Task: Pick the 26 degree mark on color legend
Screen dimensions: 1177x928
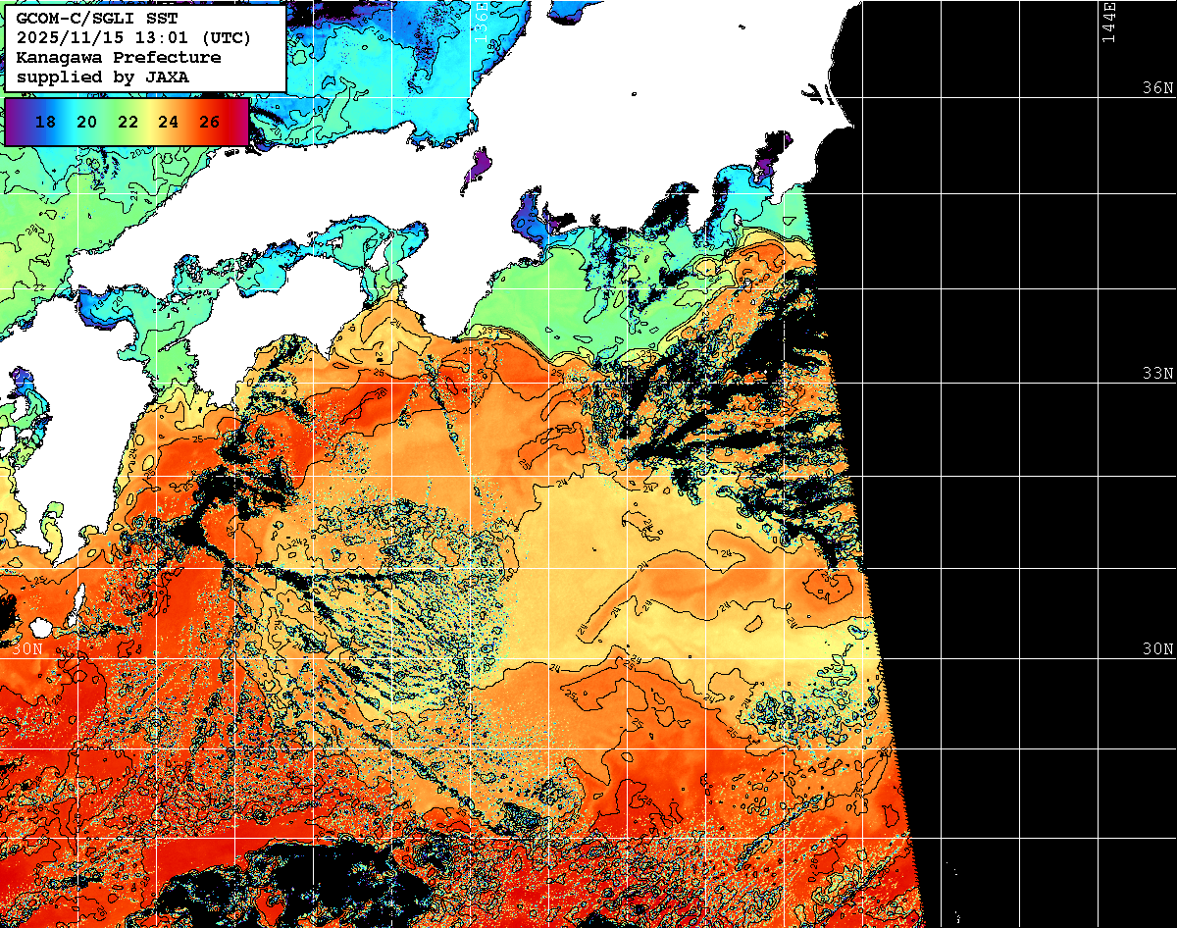Action: pos(209,122)
